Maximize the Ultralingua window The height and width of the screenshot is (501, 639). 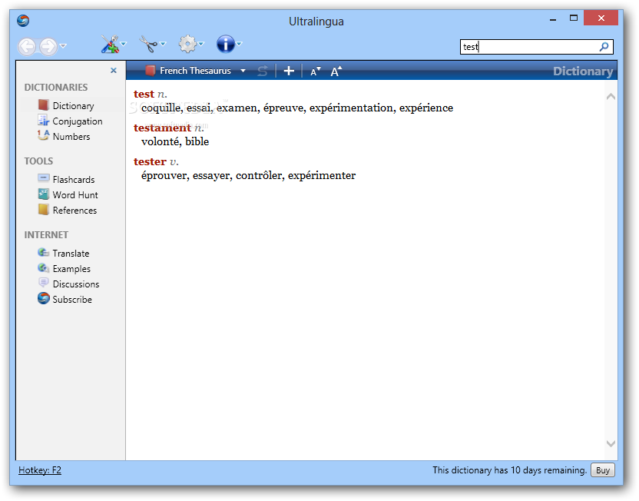(x=574, y=18)
